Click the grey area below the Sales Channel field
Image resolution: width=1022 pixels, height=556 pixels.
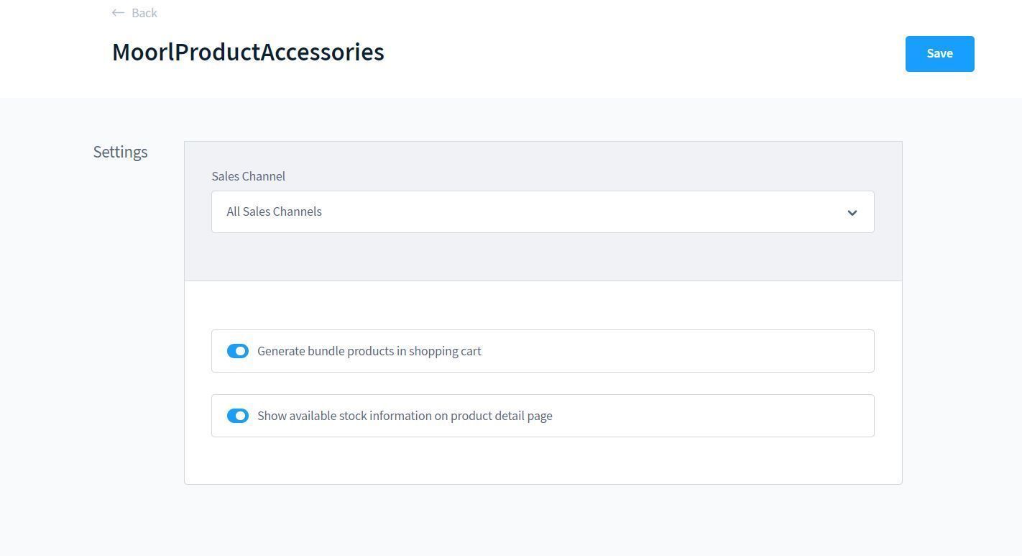[x=542, y=257]
